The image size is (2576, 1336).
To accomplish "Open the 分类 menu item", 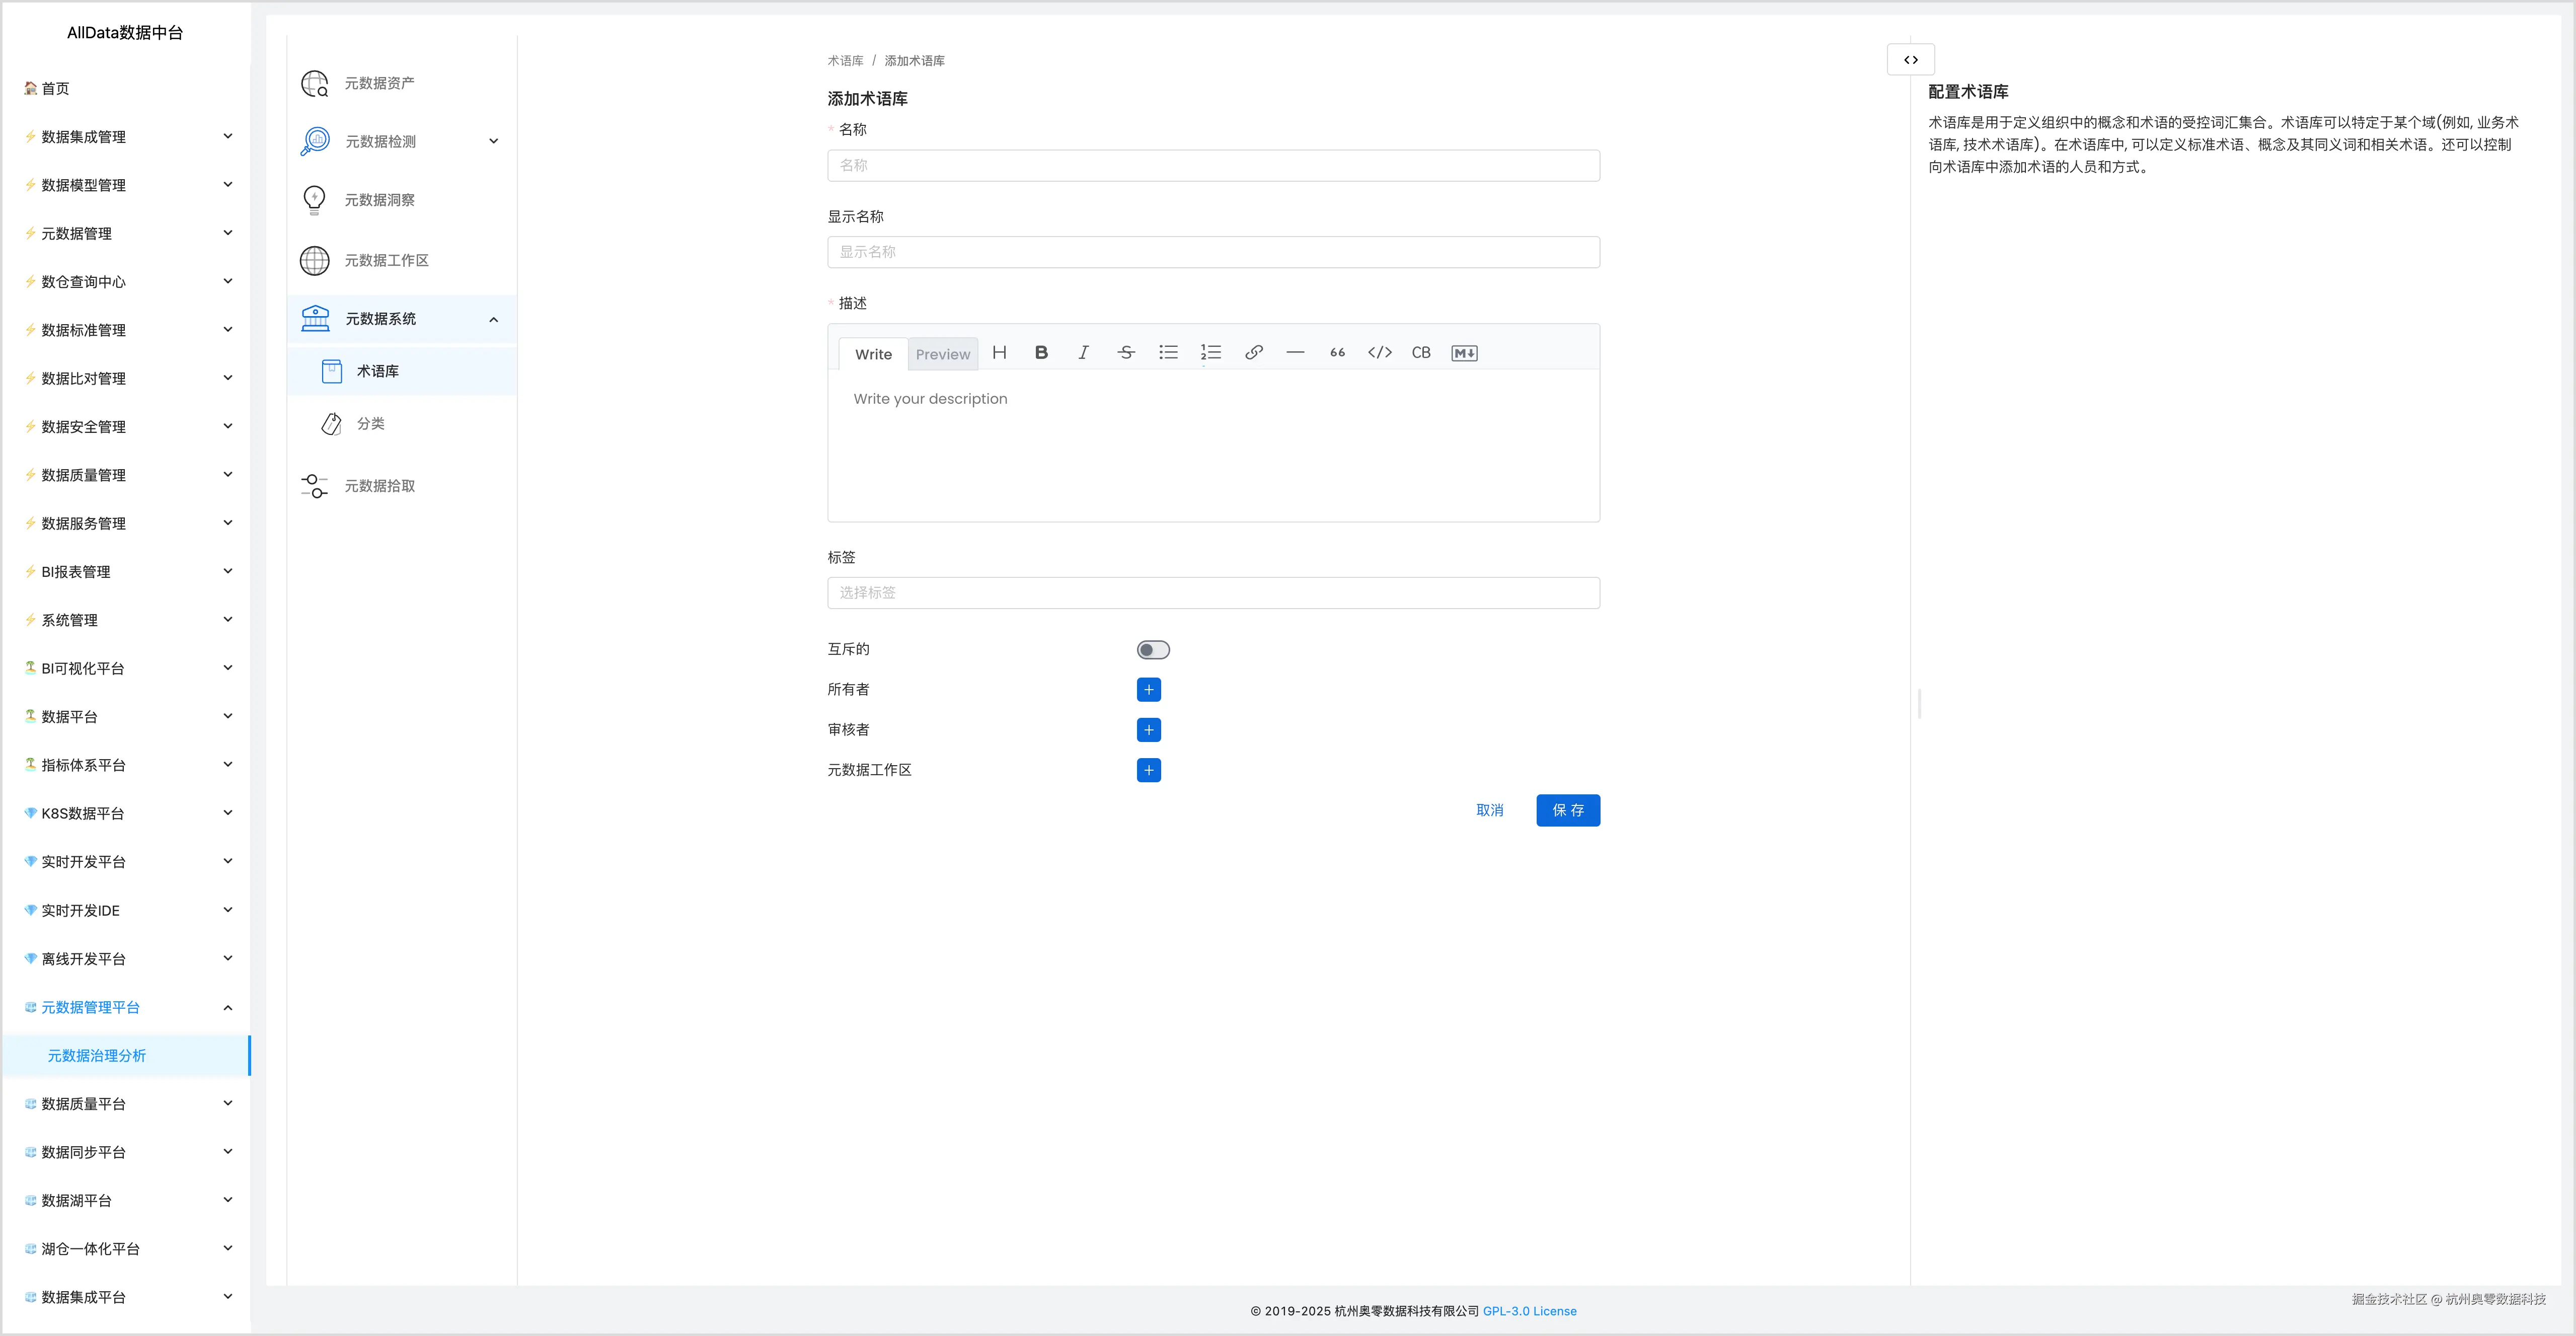I will coord(371,424).
